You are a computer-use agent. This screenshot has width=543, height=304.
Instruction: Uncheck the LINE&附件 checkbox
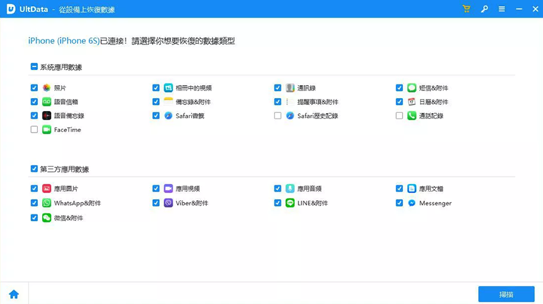pyautogui.click(x=278, y=203)
